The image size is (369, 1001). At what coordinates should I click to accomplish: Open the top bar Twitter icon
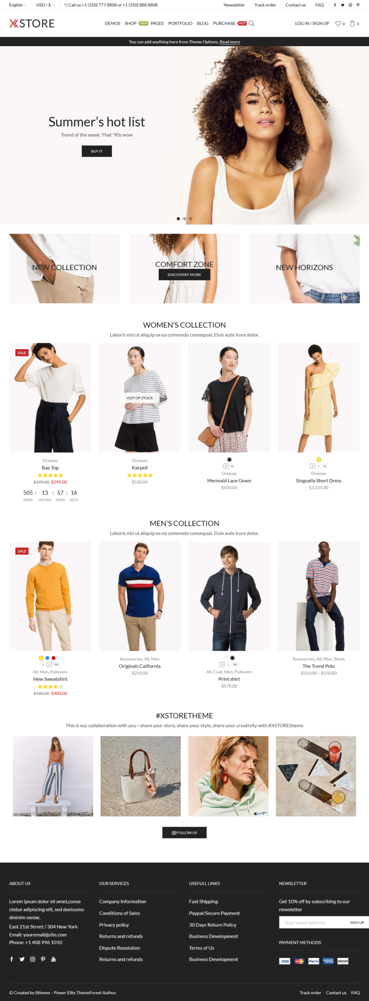pos(343,5)
